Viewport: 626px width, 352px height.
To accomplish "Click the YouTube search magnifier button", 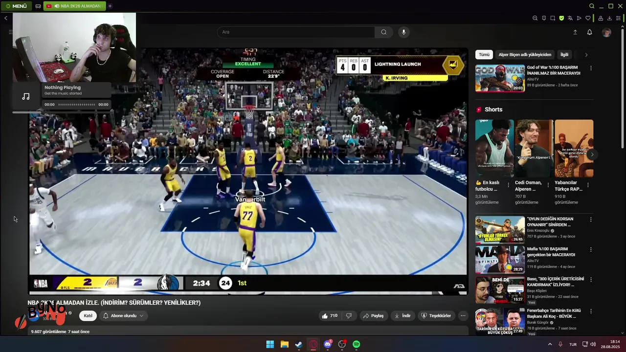I will 384,32.
